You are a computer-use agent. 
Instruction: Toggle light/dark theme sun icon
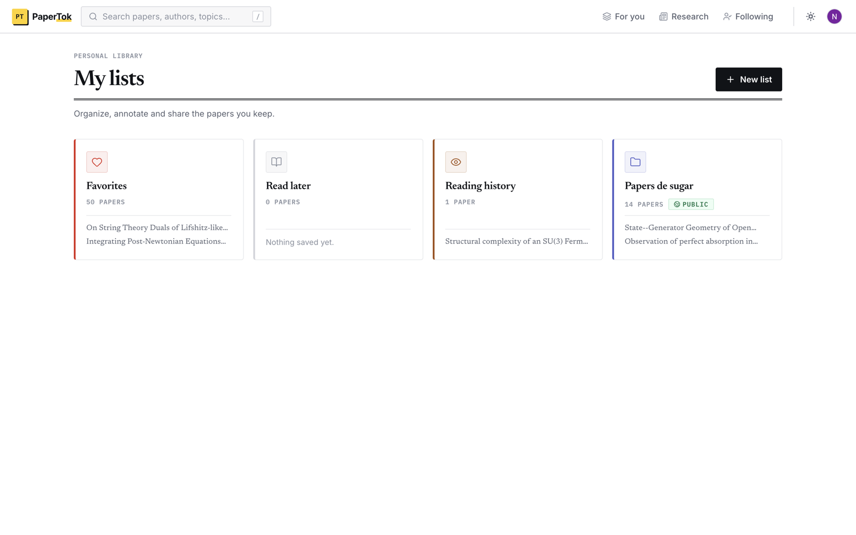click(x=811, y=17)
